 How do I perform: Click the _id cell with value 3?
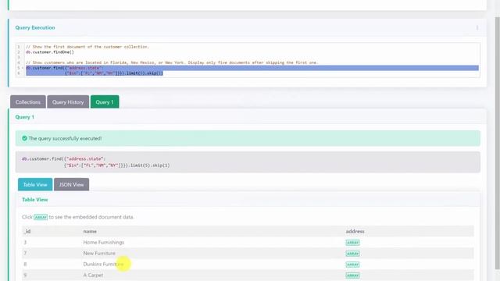coord(25,243)
